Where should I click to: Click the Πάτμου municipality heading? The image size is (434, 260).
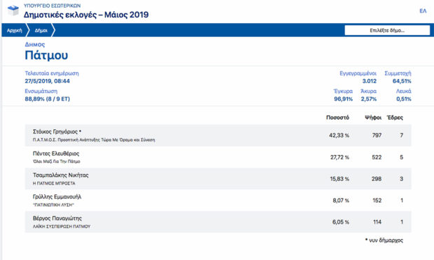pyautogui.click(x=46, y=55)
